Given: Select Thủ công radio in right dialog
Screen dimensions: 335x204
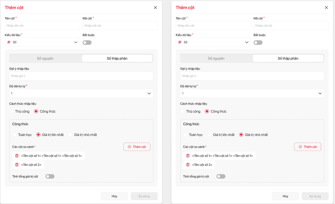Looking at the screenshot, I should pyautogui.click(x=183, y=111).
